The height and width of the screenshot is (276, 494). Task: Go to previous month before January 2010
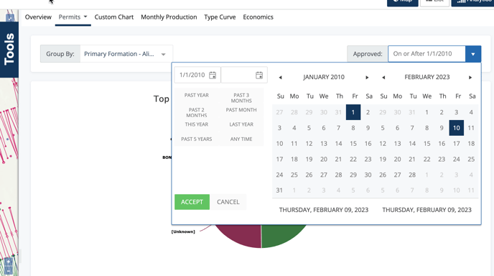click(280, 78)
